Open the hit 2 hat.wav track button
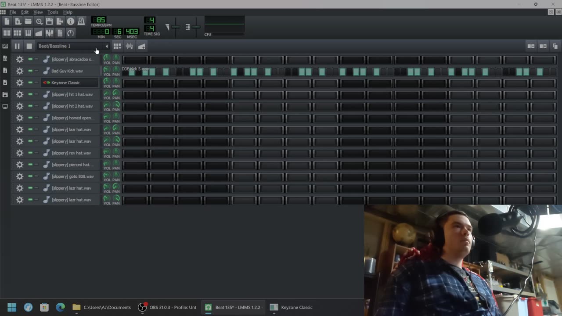The image size is (562, 316). click(x=70, y=106)
